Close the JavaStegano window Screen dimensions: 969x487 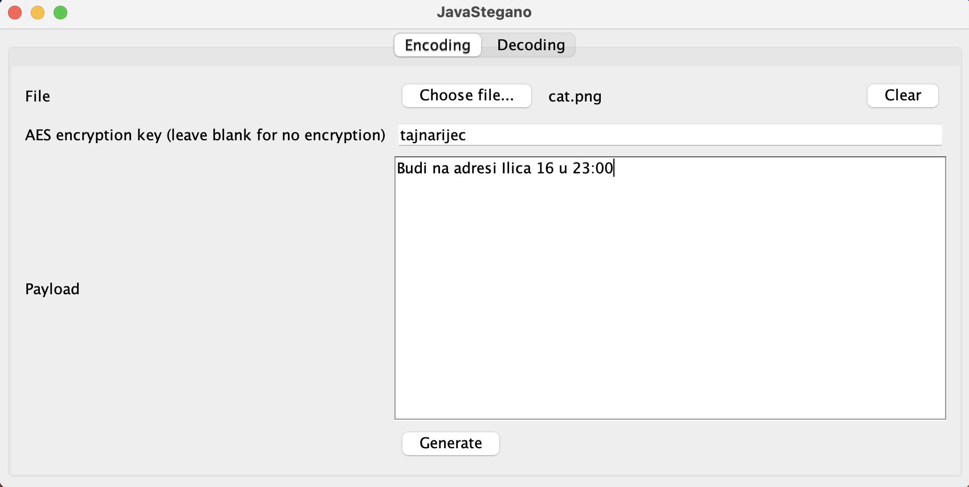[x=15, y=13]
